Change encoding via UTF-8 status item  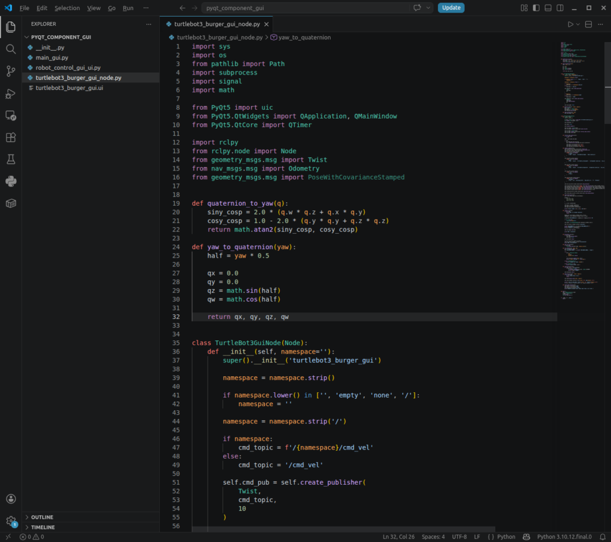pos(459,537)
